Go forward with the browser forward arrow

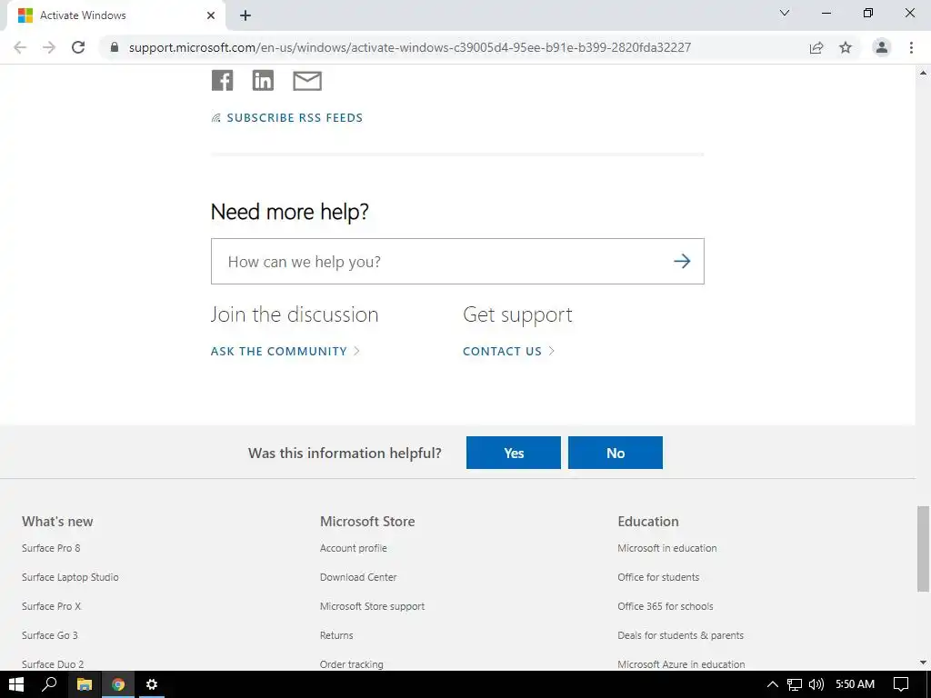[49, 47]
